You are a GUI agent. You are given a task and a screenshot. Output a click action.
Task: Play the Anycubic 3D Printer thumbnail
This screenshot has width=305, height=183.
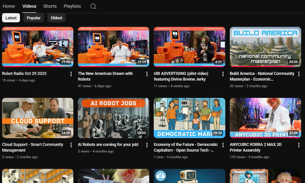[x=265, y=118]
